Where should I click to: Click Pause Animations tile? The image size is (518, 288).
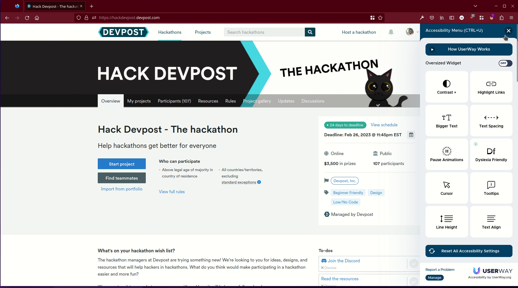pos(446,154)
